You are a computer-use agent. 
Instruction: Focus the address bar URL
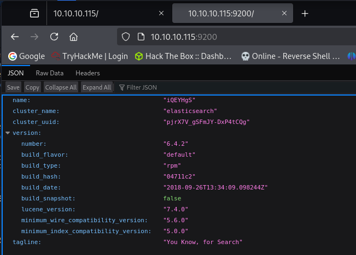tap(184, 37)
